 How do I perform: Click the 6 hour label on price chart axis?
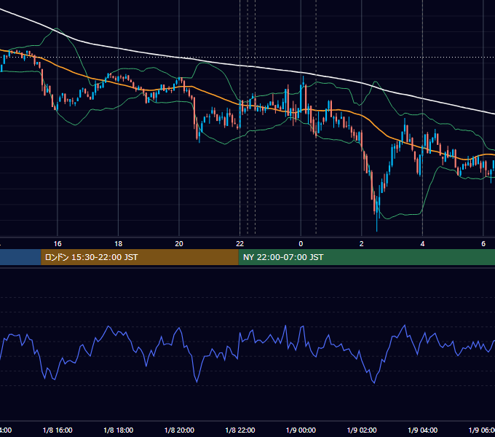pos(483,244)
